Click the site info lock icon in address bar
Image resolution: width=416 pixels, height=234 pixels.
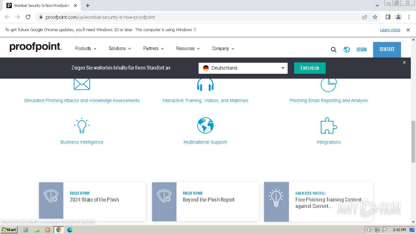coord(40,17)
